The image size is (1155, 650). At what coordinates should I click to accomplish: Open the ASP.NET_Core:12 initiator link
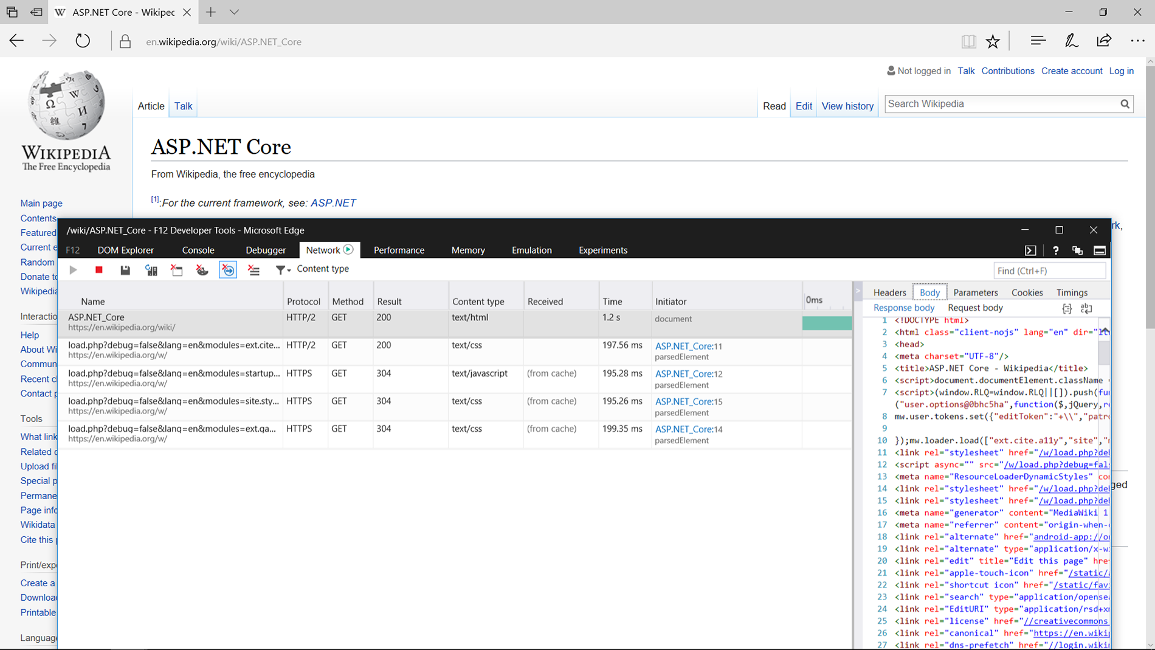[688, 374]
